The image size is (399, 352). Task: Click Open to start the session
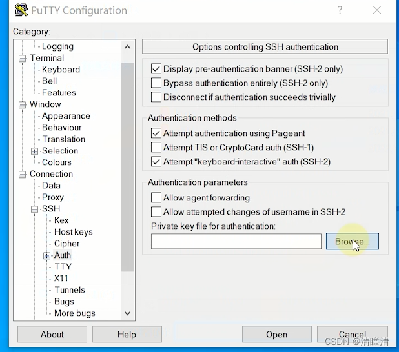coord(276,334)
